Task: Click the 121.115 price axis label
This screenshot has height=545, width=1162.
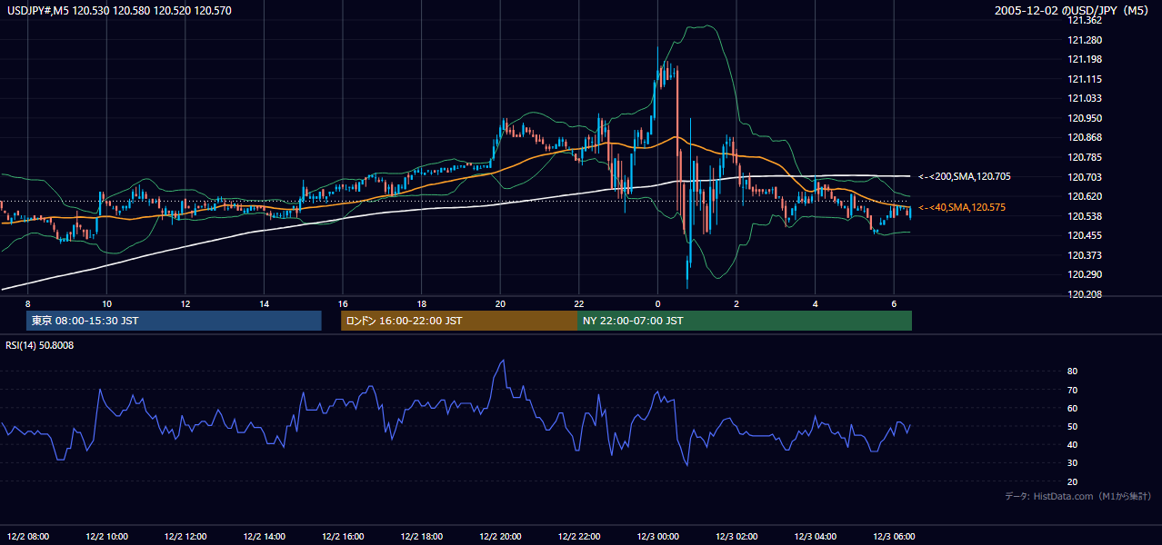Action: [x=1085, y=79]
